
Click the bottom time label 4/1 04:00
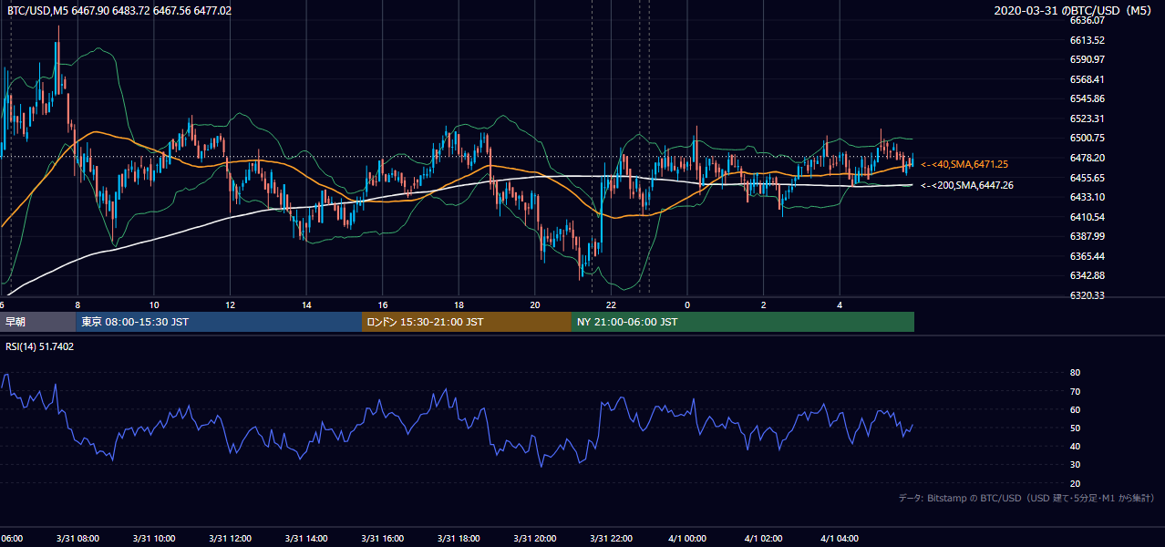[x=840, y=539]
